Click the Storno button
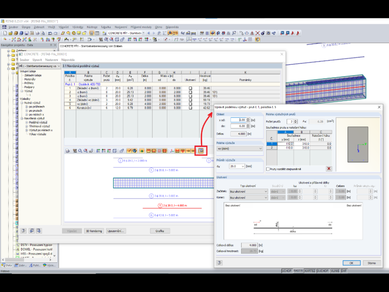This screenshot has height=292, width=389. (x=372, y=263)
